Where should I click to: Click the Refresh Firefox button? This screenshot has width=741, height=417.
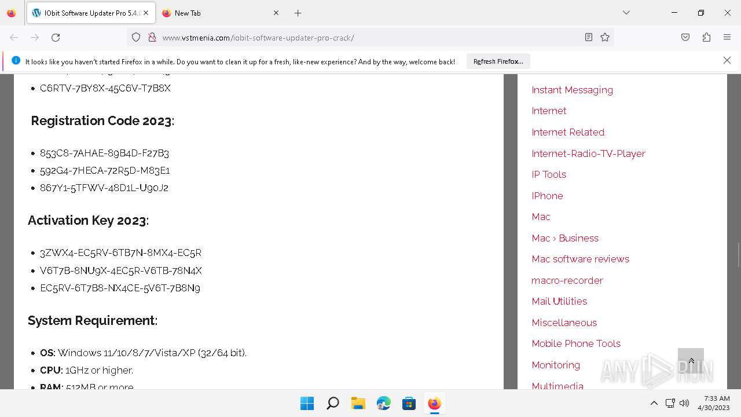pyautogui.click(x=498, y=61)
